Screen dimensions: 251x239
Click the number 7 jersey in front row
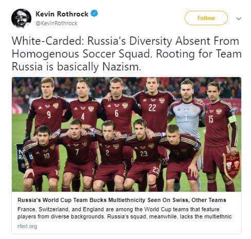point(77,151)
